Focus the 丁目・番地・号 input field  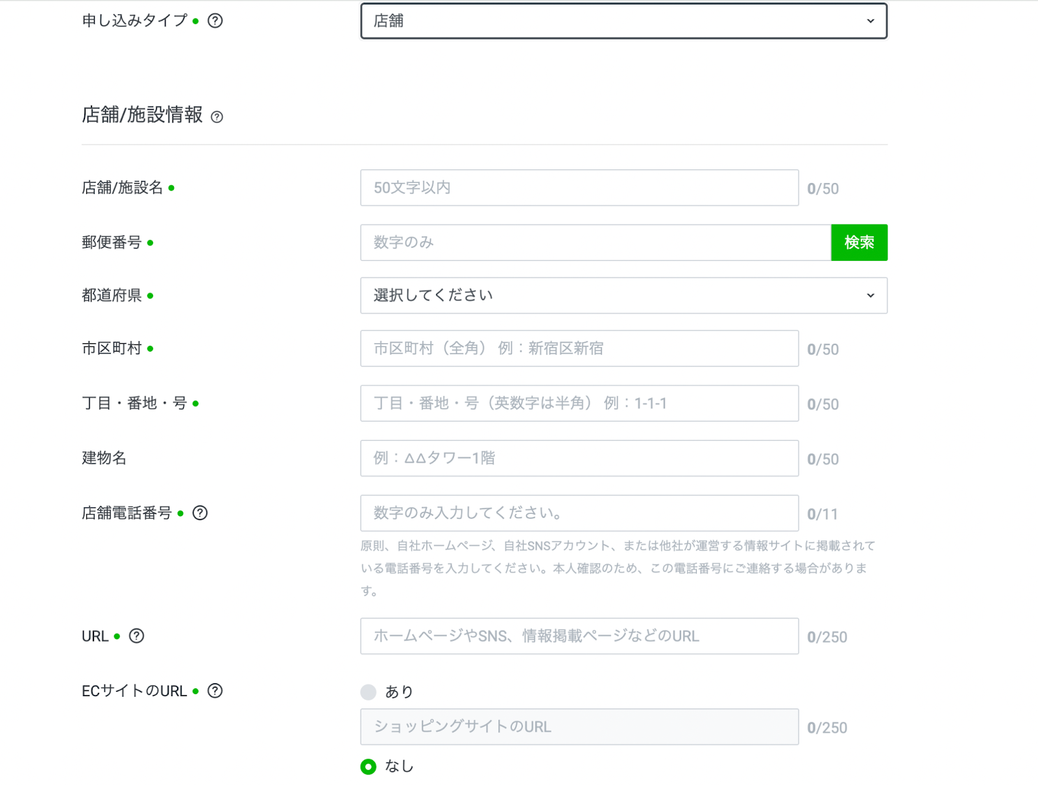(579, 404)
